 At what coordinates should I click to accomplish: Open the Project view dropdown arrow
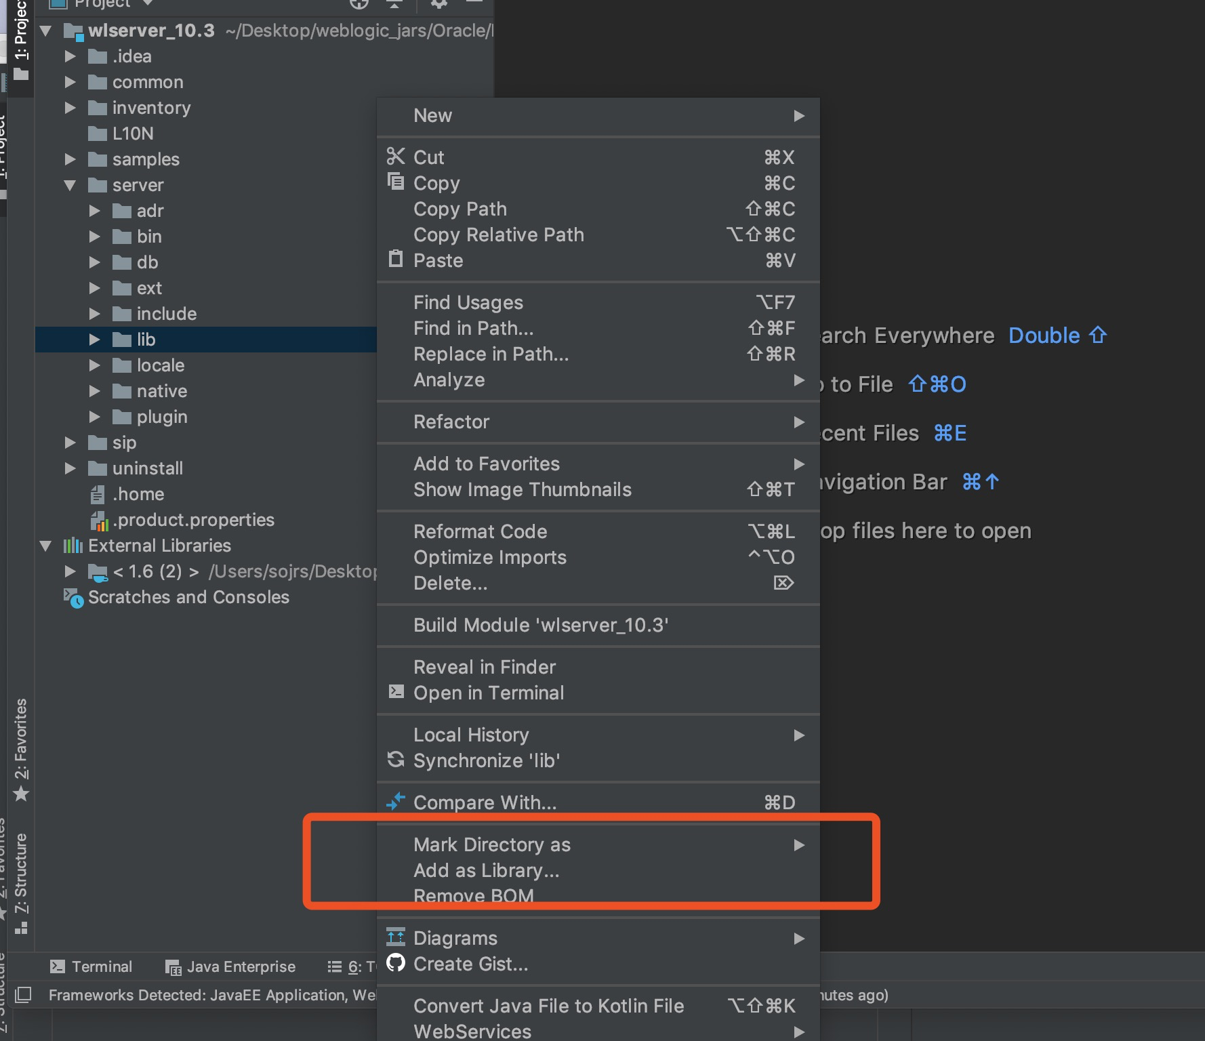click(148, 3)
